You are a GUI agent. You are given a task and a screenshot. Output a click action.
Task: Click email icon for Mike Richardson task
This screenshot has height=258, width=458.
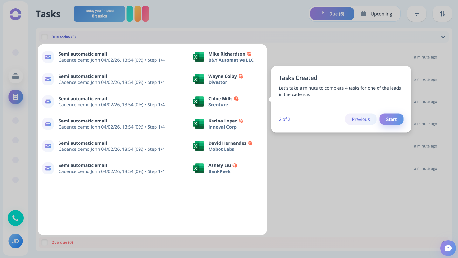pyautogui.click(x=48, y=57)
